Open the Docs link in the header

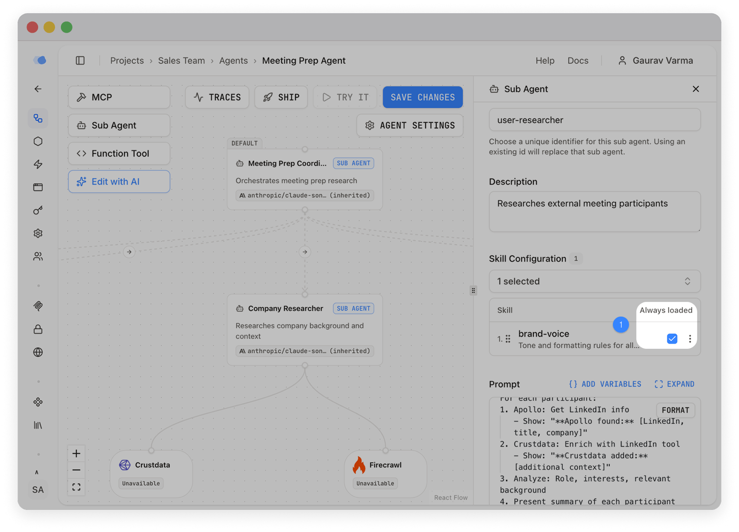578,60
